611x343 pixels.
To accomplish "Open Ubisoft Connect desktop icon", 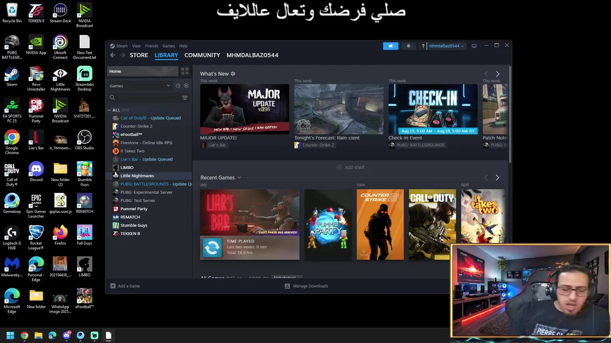I will tap(60, 47).
